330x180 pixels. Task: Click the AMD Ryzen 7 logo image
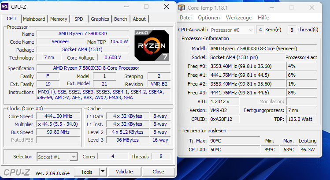coord(152,45)
